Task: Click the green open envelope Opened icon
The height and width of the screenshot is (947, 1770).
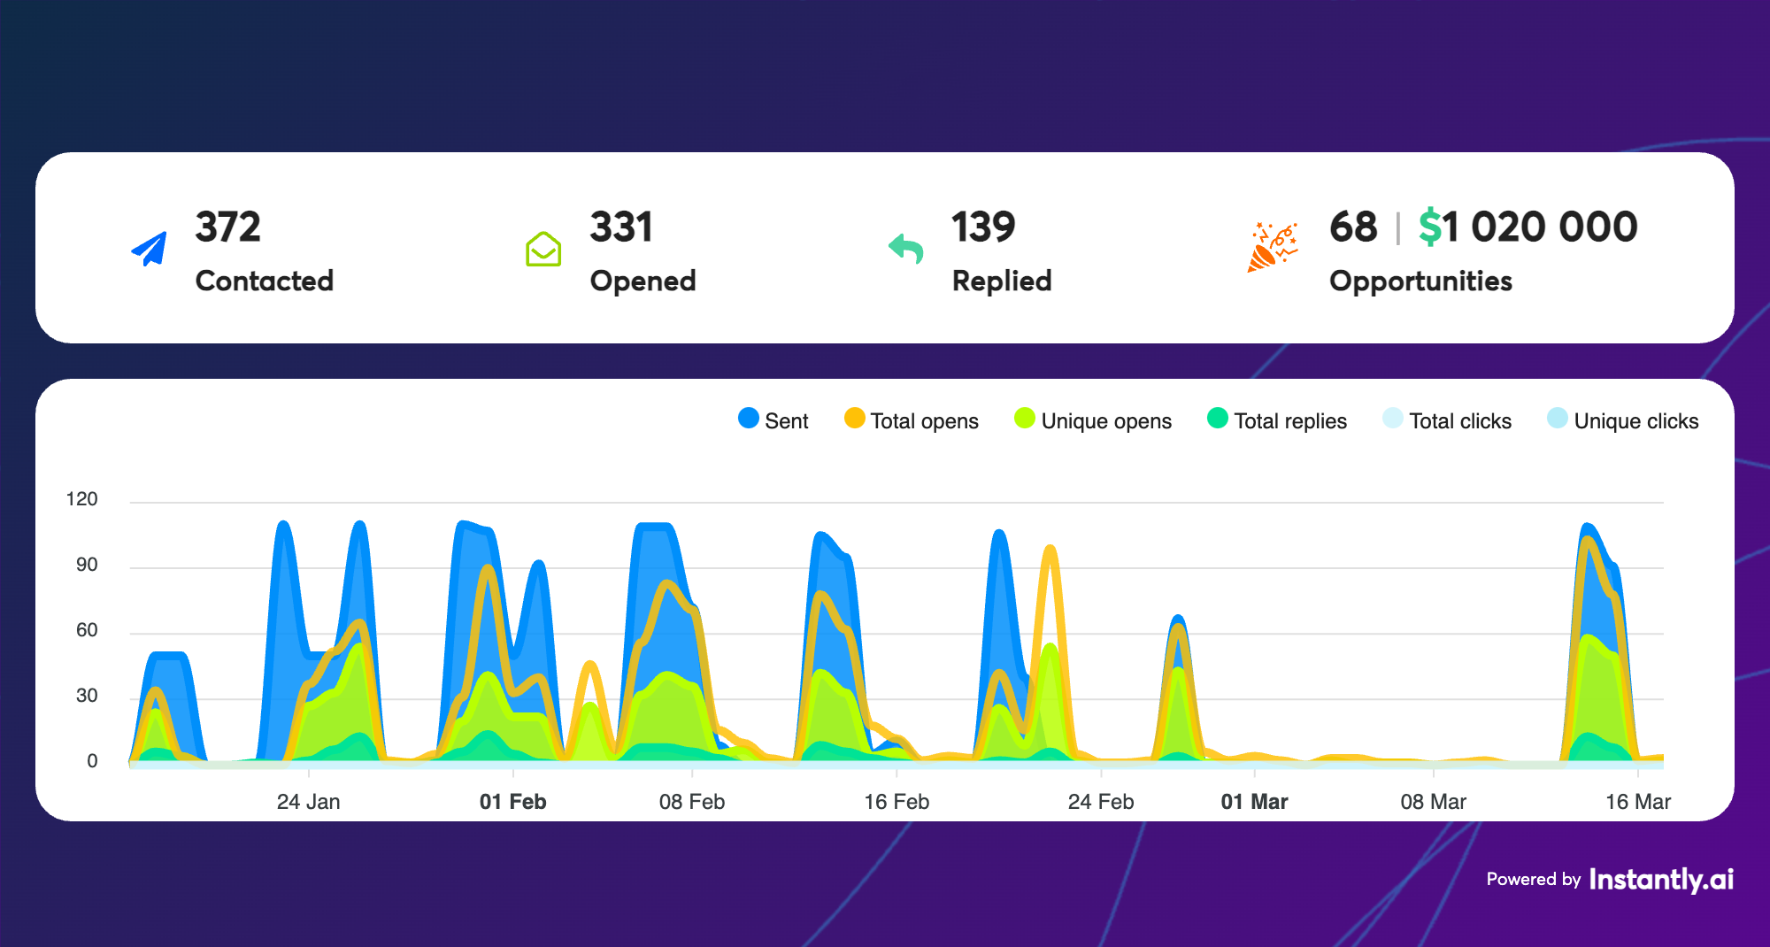Action: [x=543, y=250]
